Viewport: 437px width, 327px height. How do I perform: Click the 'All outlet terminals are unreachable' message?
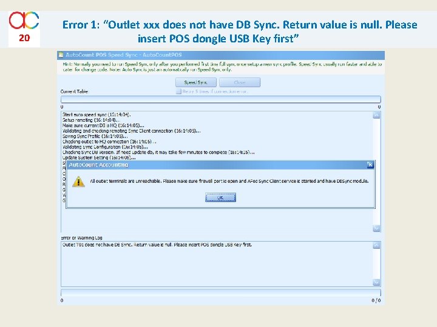(x=229, y=181)
